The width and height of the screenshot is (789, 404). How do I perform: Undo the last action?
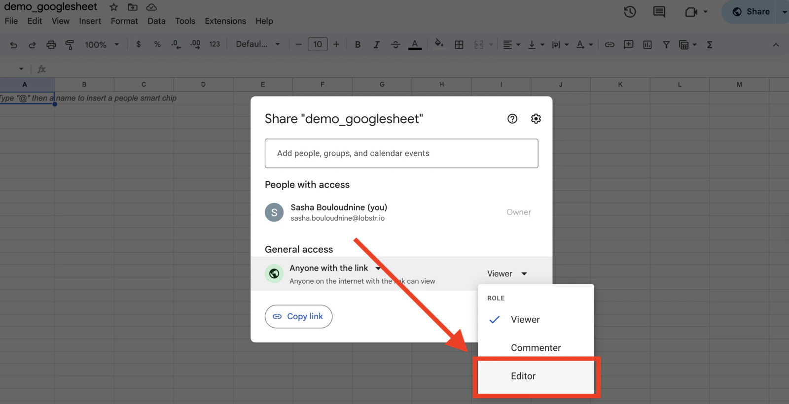coord(14,45)
